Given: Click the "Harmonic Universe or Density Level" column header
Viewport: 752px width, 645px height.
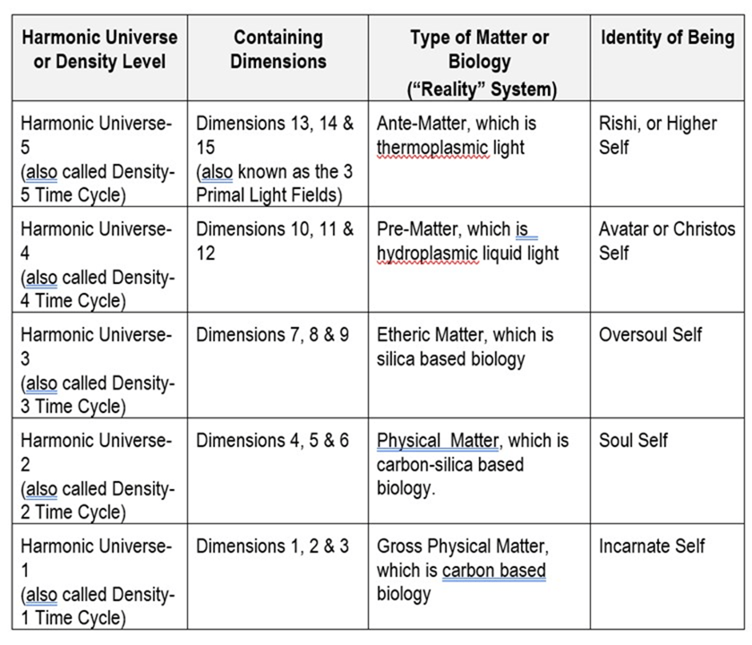Looking at the screenshot, I should [x=99, y=50].
